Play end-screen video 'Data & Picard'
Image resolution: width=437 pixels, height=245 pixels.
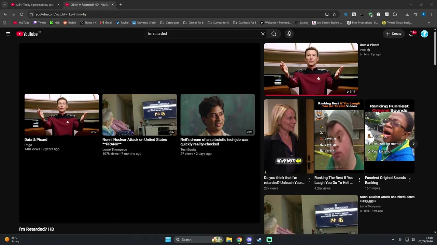click(61, 115)
